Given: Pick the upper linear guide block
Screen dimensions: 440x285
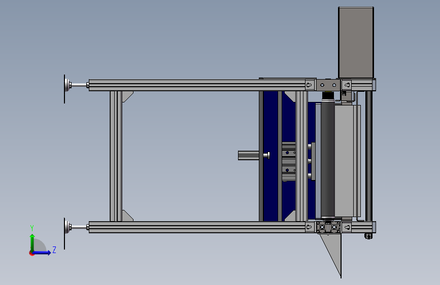Looking at the screenshot, I should coord(289,153).
